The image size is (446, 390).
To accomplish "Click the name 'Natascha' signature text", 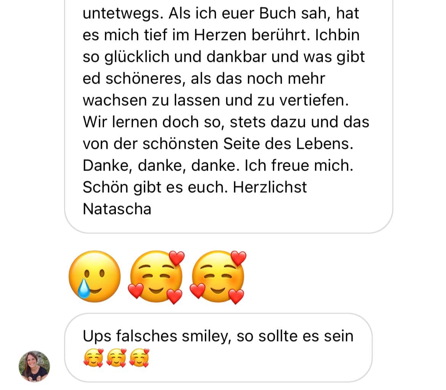I will 117,209.
